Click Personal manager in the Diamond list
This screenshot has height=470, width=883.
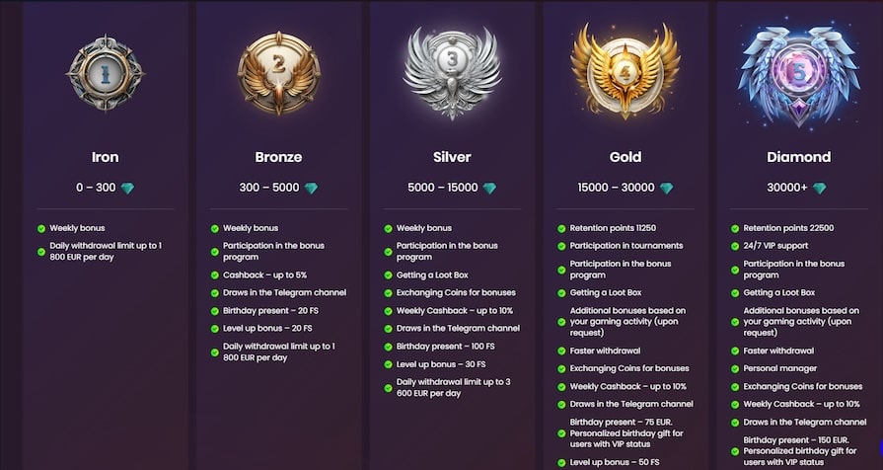[780, 368]
